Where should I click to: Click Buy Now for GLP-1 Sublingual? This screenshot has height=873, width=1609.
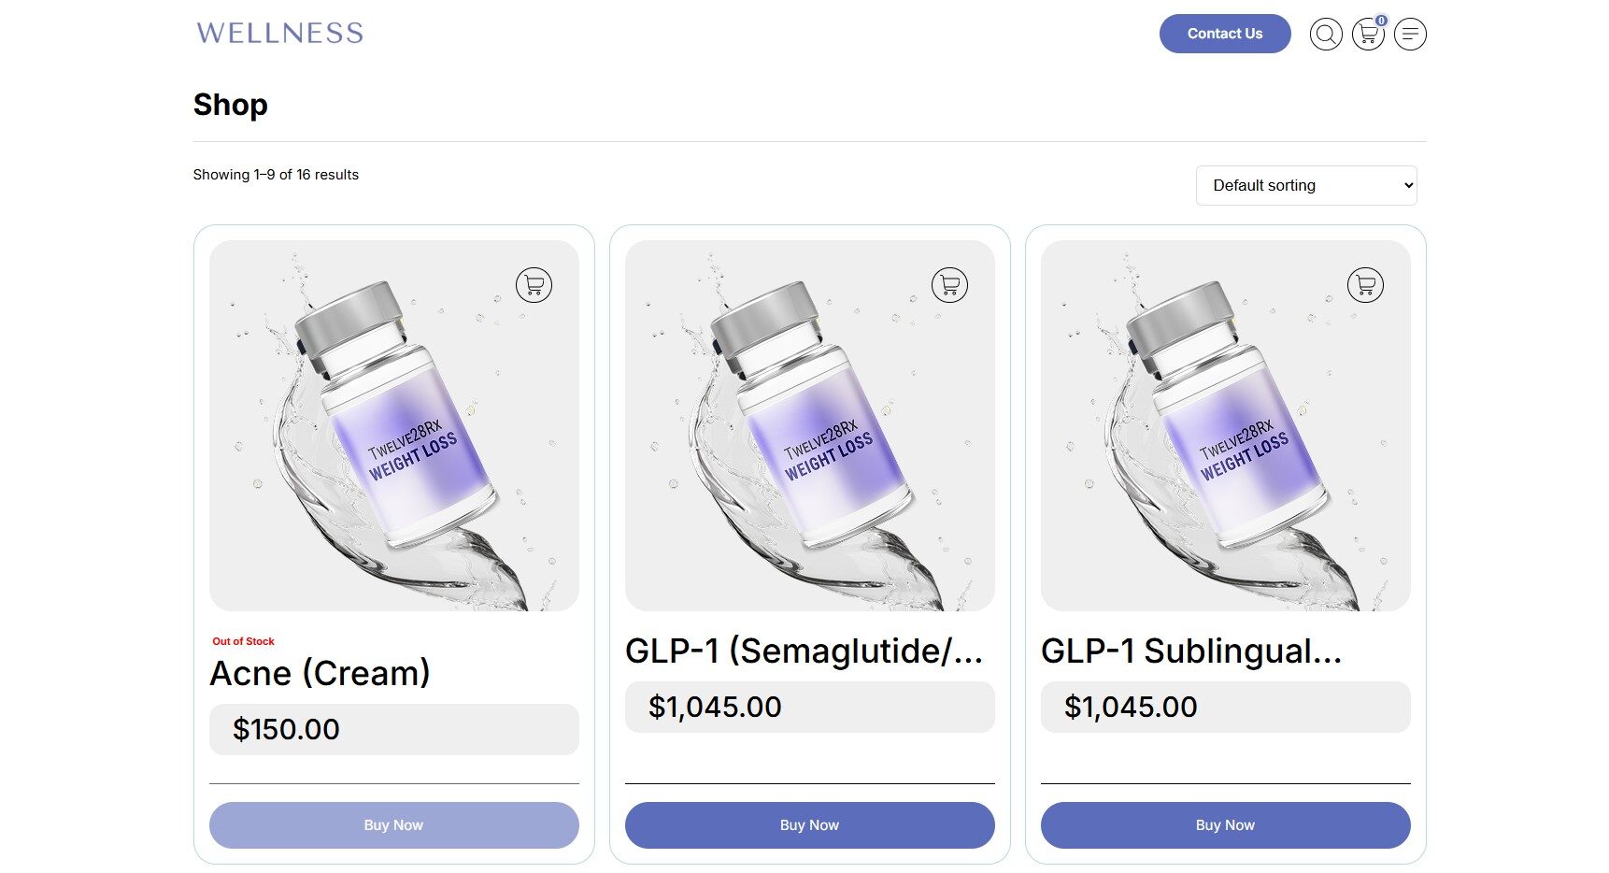click(1225, 825)
